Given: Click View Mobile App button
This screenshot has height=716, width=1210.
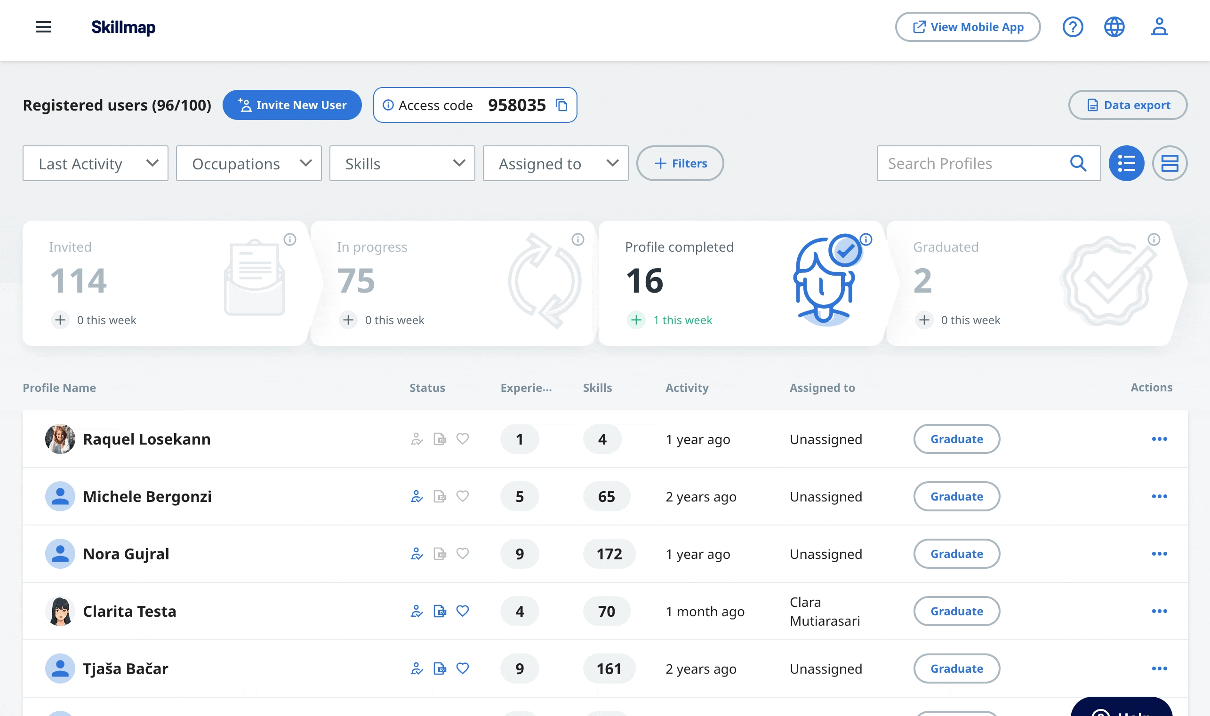Looking at the screenshot, I should (x=967, y=27).
